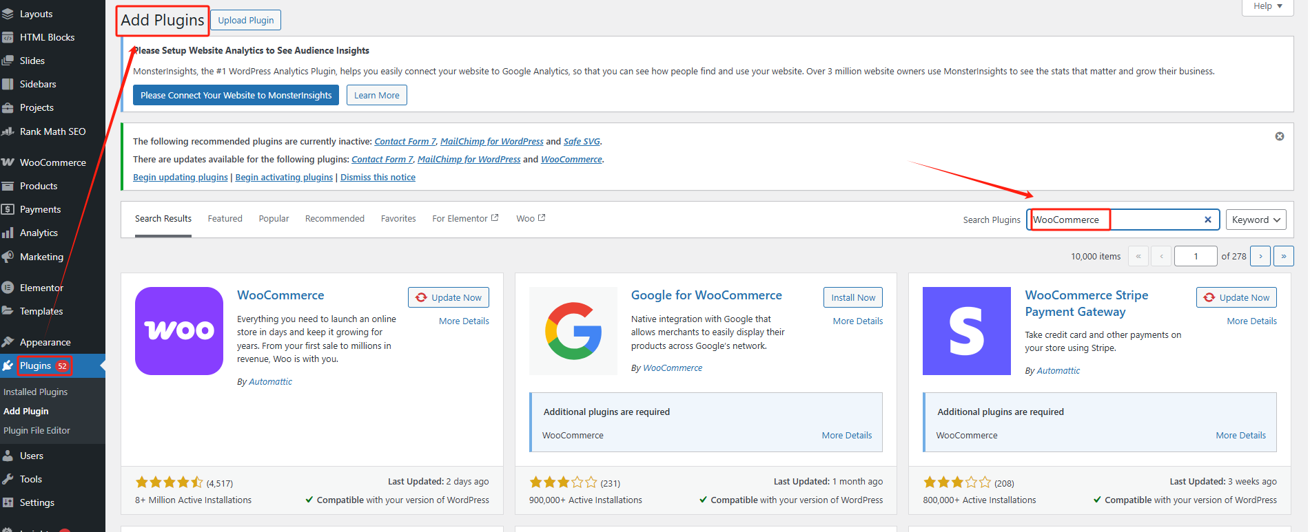Expand the Help dropdown tab
The image size is (1310, 532).
click(1267, 6)
